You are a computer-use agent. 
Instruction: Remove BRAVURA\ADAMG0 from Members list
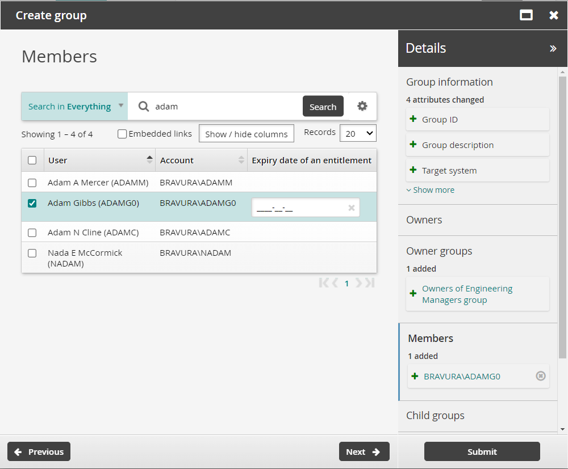541,376
